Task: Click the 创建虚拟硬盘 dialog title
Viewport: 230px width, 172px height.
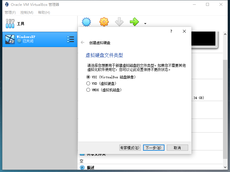Action: click(100, 43)
